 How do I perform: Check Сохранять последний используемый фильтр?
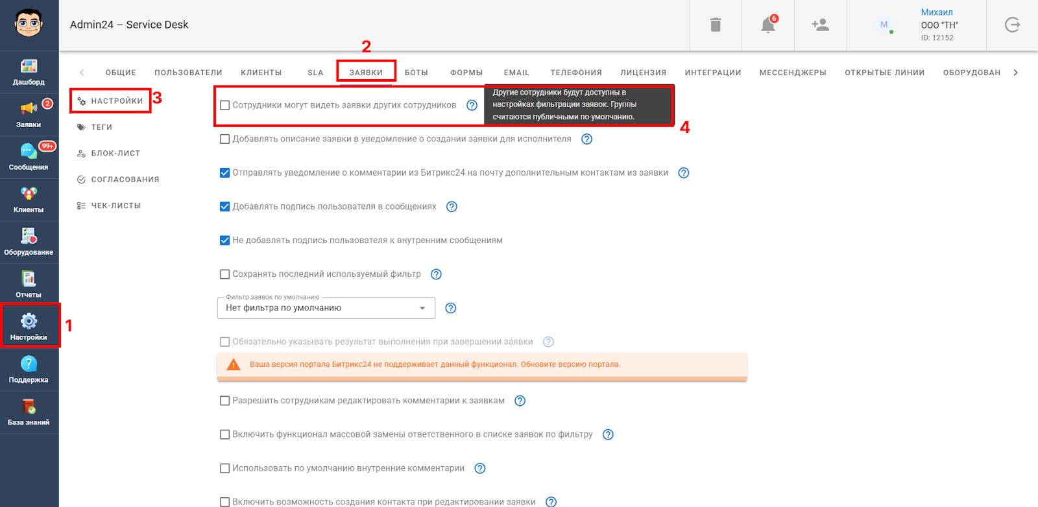pos(225,274)
